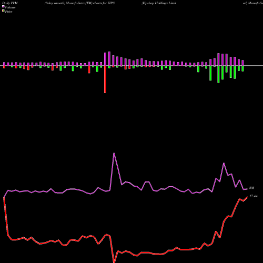Click the Volume legend color swatch
Screen dimensions: 263x263
[x=3, y=7]
